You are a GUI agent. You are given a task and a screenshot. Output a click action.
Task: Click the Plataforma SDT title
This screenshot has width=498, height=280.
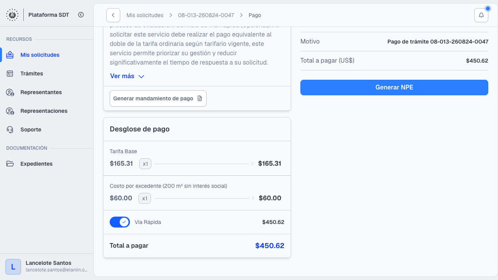49,15
